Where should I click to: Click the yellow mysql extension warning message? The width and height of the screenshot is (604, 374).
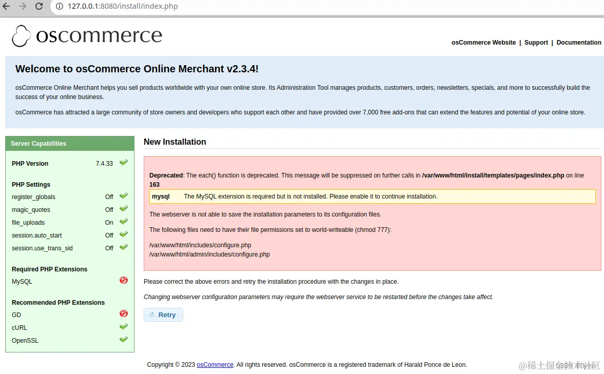pyautogui.click(x=372, y=196)
